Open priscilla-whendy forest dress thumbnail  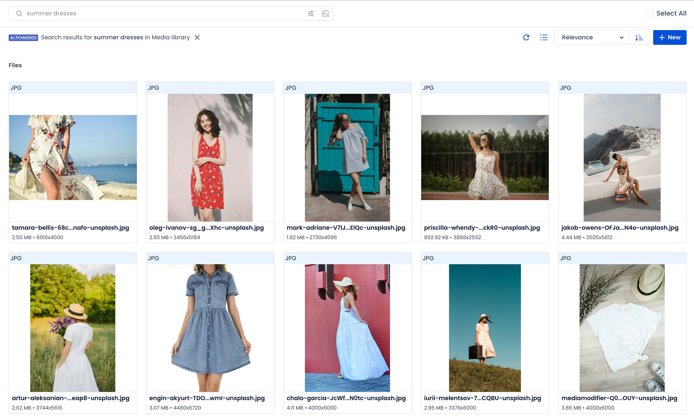click(x=485, y=158)
